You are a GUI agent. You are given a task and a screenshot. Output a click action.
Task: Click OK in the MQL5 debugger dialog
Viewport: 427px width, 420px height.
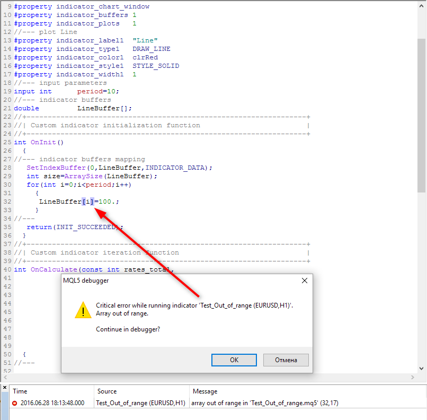tap(234, 360)
